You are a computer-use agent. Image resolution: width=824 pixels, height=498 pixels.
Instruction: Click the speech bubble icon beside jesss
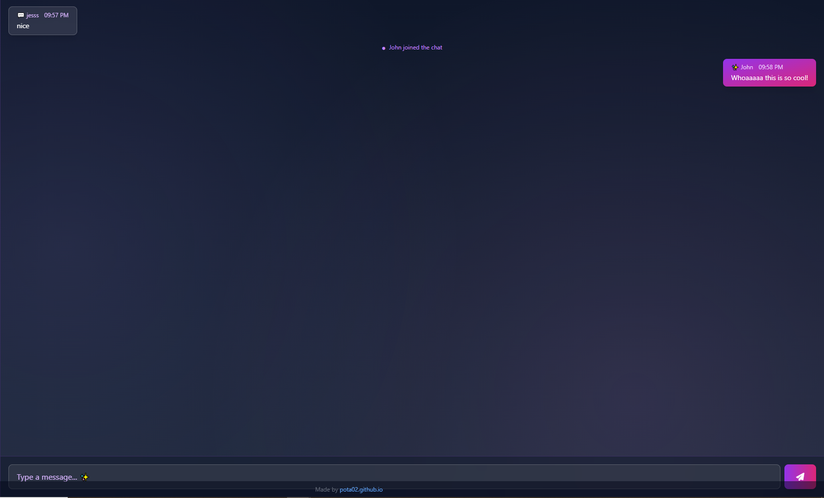[21, 15]
